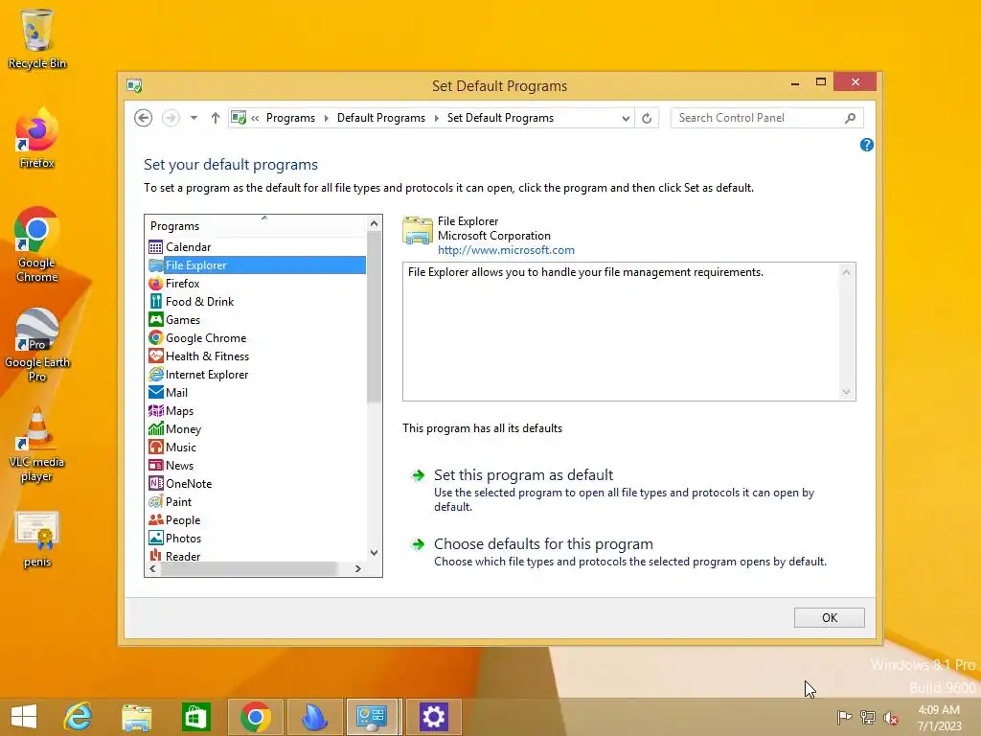Click the taskbar clock showing 4:09 AM
981x736 pixels.
(939, 718)
